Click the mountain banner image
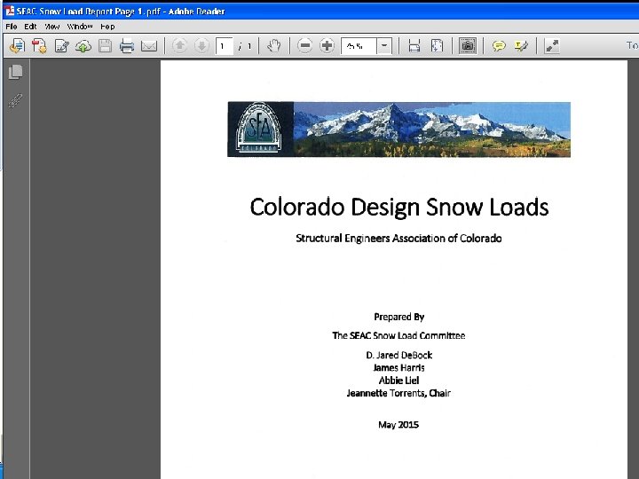 [x=431, y=130]
